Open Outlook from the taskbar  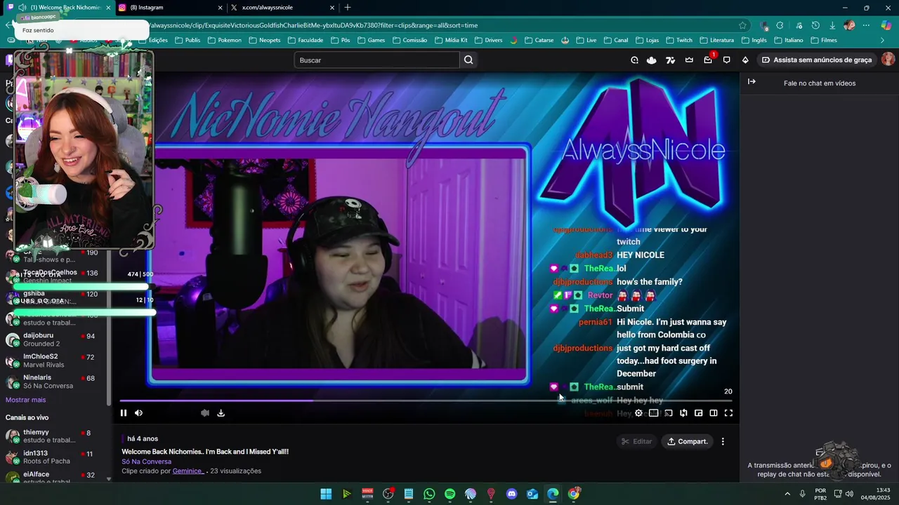pos(532,494)
